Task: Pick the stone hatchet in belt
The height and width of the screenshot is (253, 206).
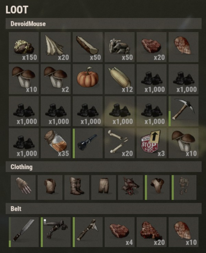Action: click(x=88, y=232)
